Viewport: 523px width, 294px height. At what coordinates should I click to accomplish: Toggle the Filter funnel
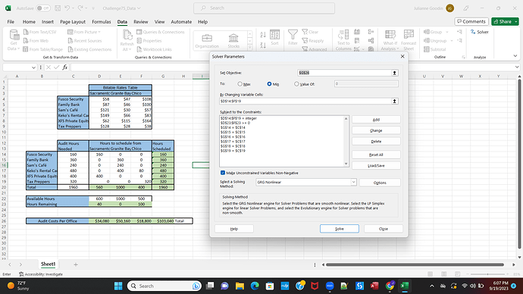point(293,37)
